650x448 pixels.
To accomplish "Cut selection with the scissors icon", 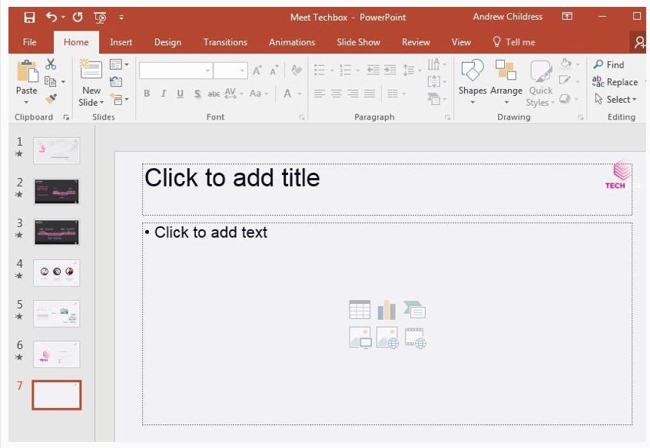I will coord(51,64).
